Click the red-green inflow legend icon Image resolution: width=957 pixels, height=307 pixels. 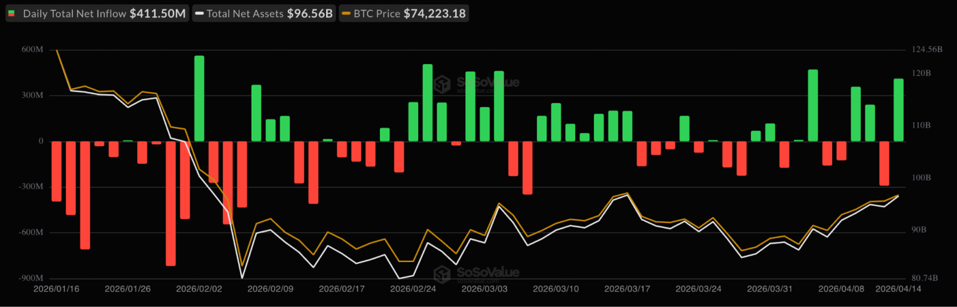tap(11, 13)
